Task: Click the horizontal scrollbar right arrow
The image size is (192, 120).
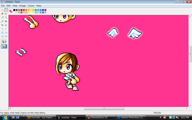Action: [187, 109]
